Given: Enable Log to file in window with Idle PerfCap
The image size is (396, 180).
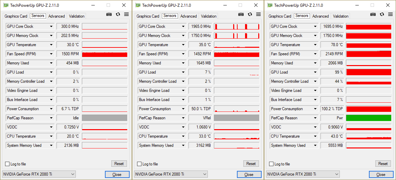Looking at the screenshot, I should click(7, 164).
